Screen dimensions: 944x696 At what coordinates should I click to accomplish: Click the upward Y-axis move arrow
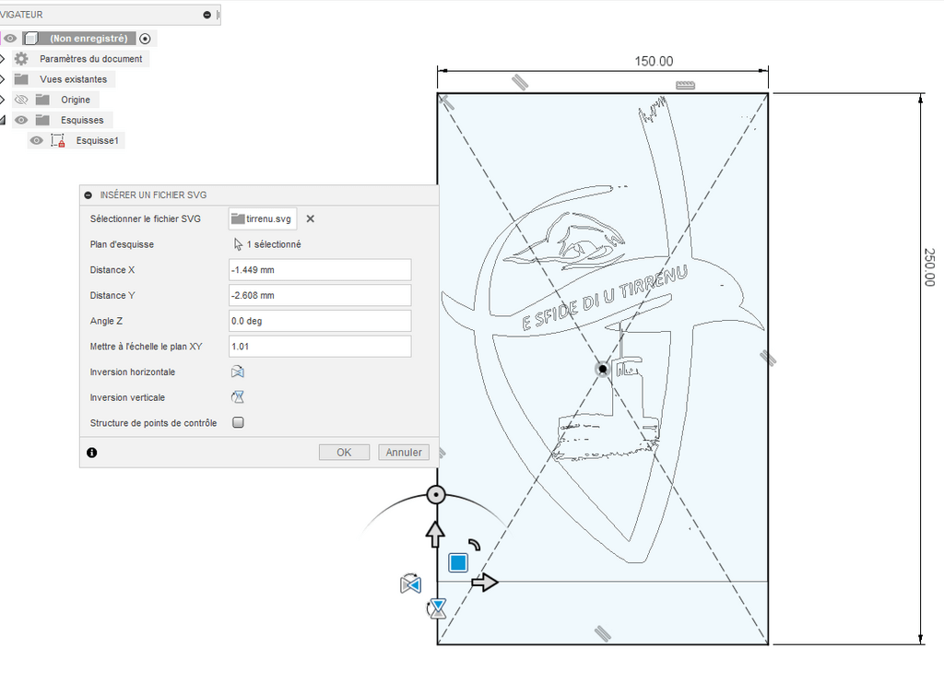pyautogui.click(x=435, y=534)
